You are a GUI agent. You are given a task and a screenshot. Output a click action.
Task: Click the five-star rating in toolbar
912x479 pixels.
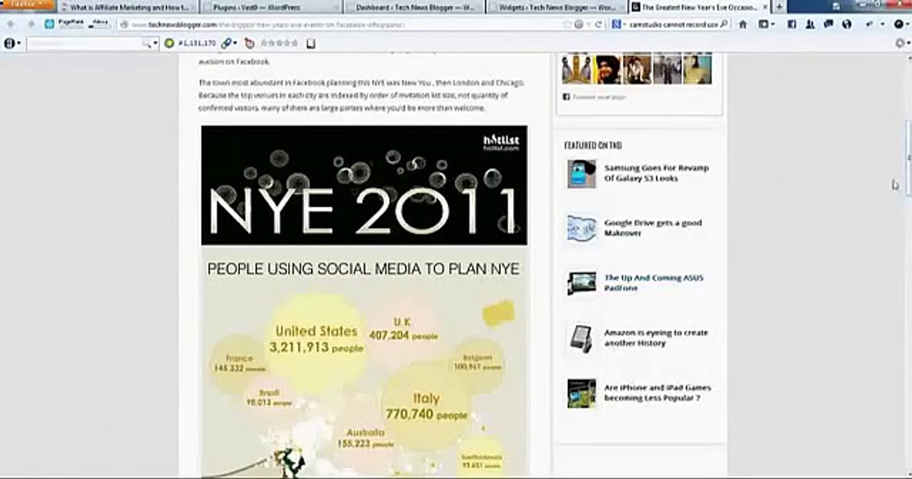279,43
